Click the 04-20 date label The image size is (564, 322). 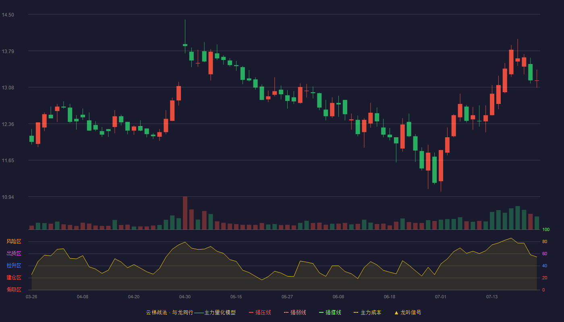pyautogui.click(x=134, y=297)
